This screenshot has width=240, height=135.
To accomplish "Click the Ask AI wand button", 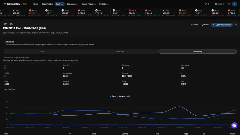I will click(194, 25).
